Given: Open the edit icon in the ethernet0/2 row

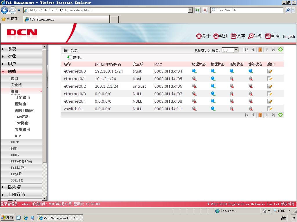Looking at the screenshot, I should 270,86.
